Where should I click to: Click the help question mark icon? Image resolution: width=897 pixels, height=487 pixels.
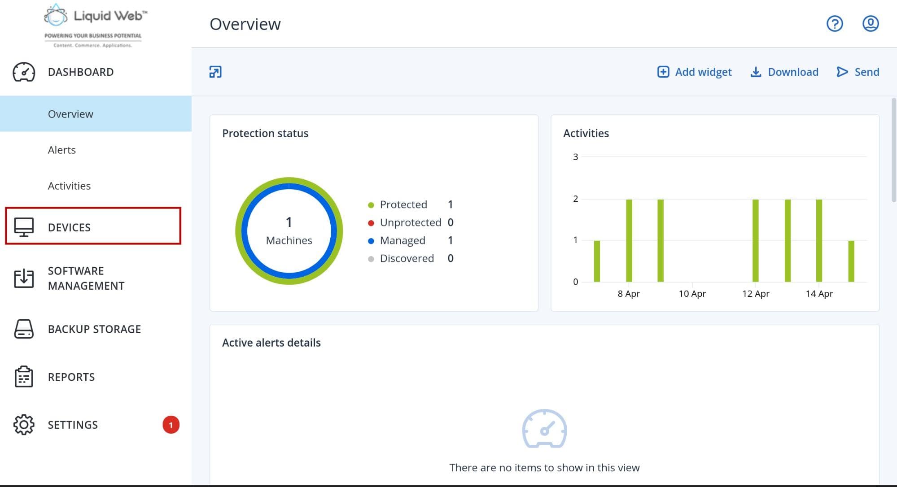point(834,24)
